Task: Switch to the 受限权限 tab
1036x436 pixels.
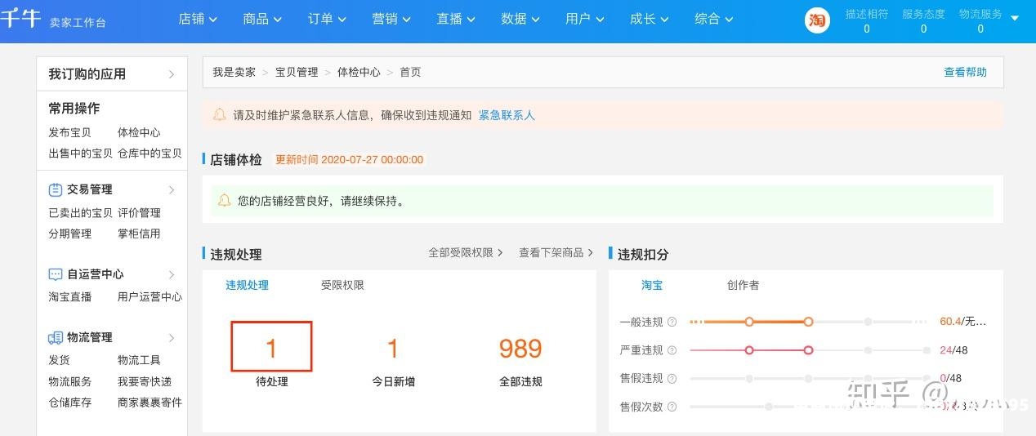Action: tap(342, 285)
